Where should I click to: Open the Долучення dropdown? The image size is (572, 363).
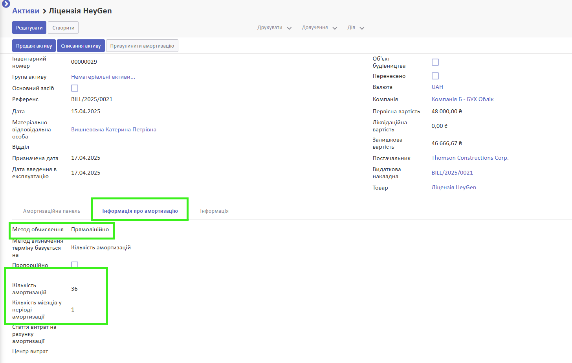319,28
